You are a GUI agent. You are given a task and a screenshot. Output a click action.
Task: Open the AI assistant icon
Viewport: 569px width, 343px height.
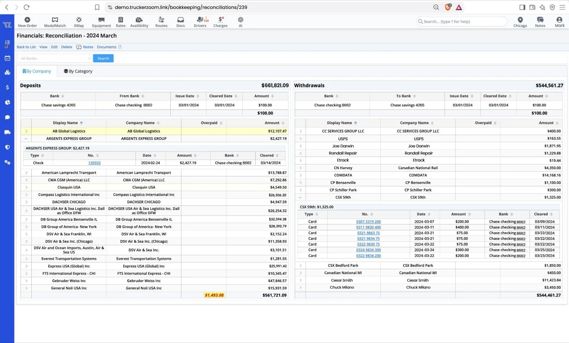(240, 22)
